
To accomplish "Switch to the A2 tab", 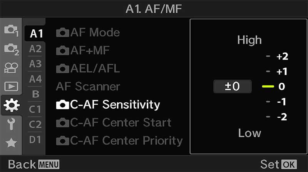I will tap(35, 49).
